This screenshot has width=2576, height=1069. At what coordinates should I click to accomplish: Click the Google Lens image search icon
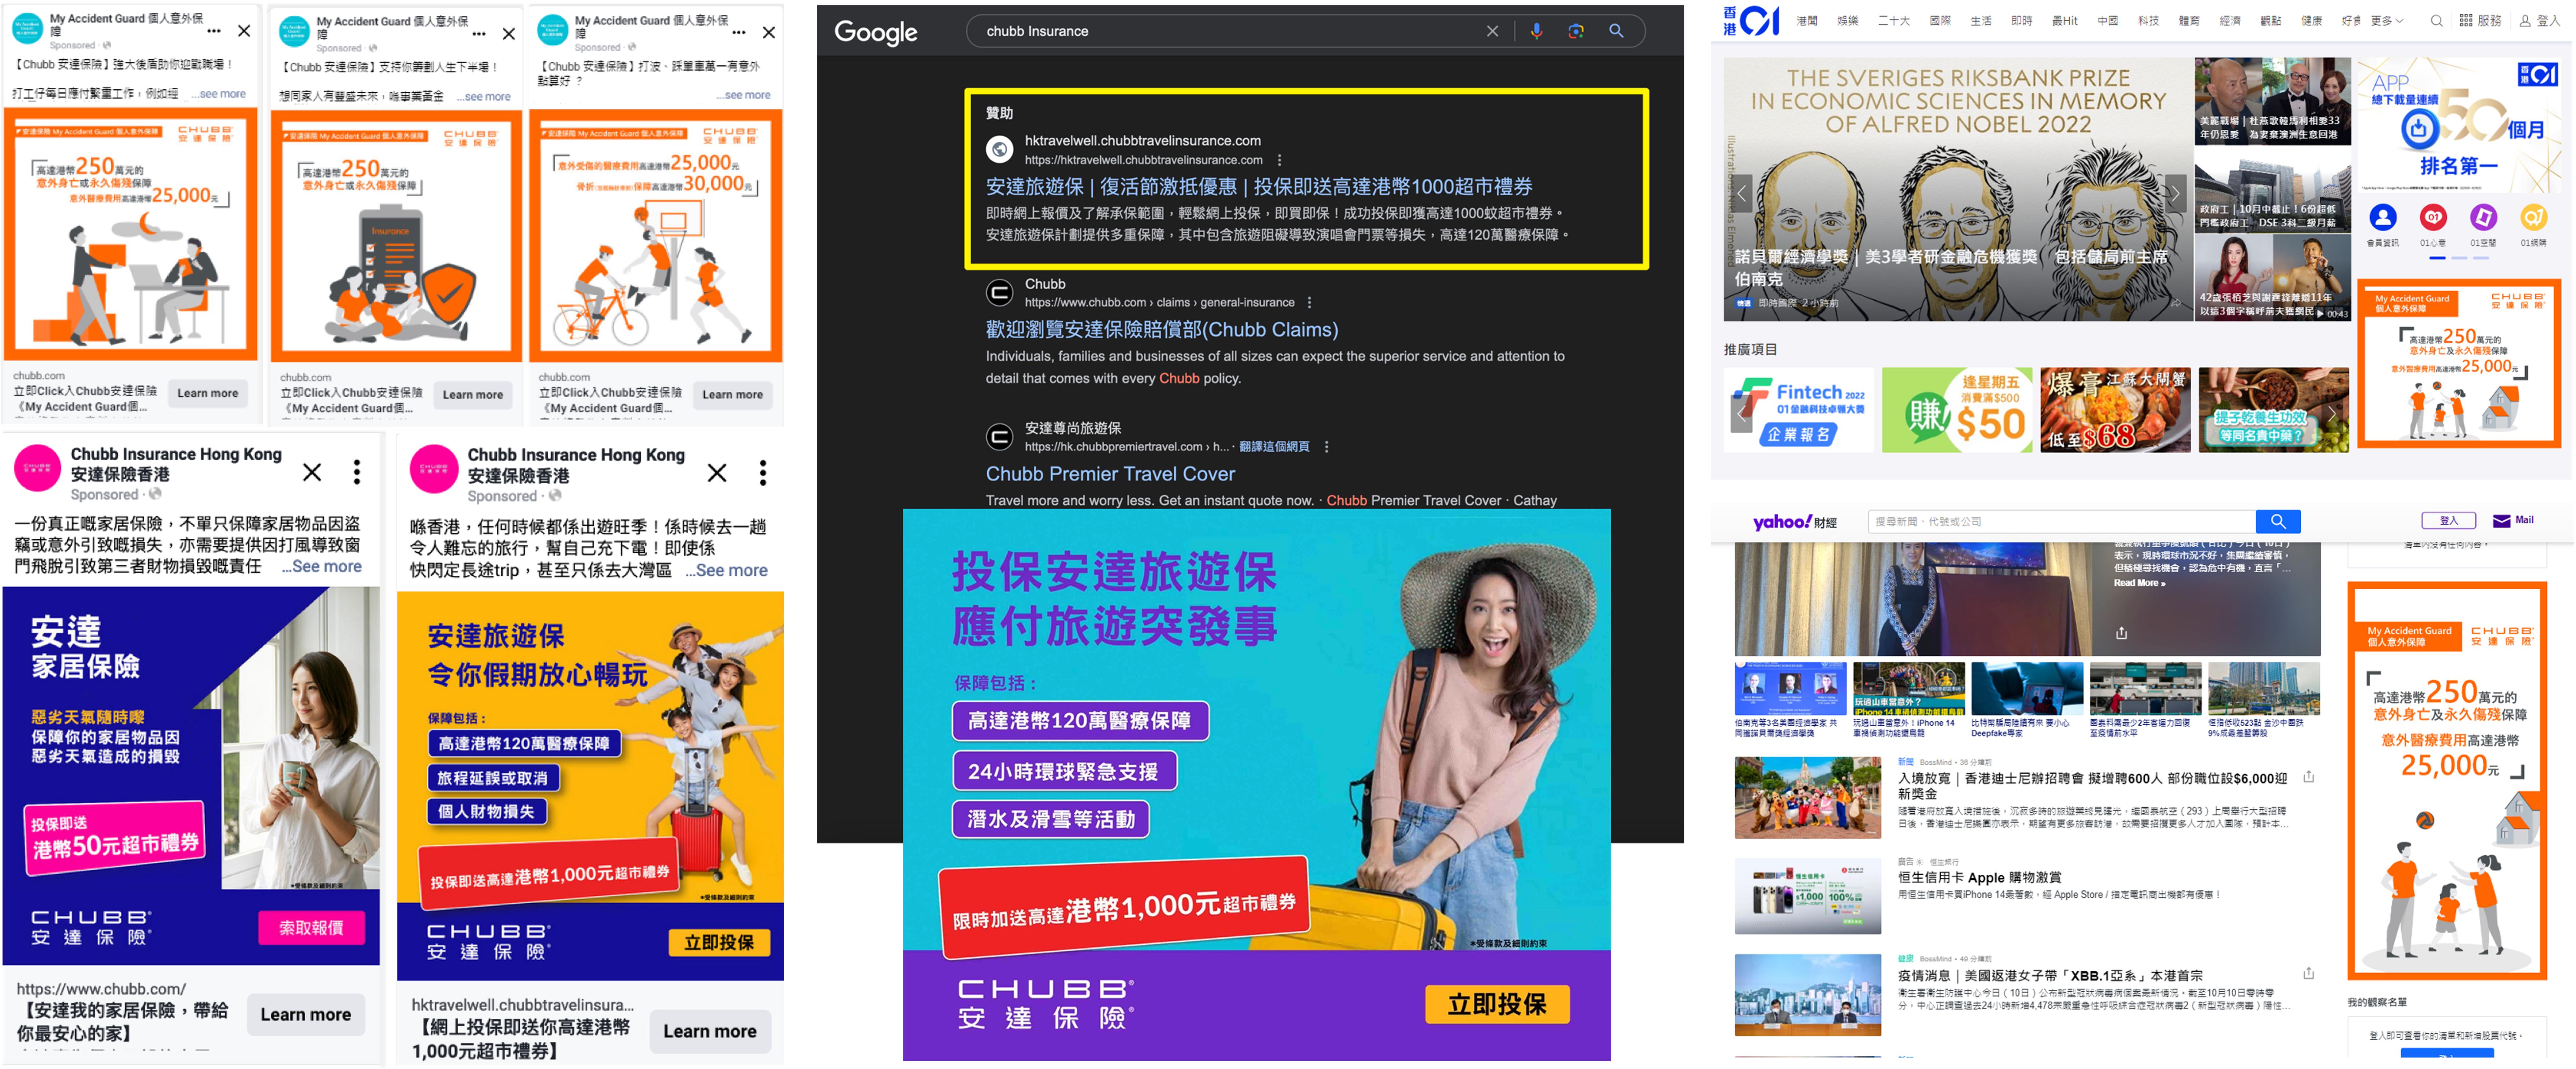[1576, 31]
